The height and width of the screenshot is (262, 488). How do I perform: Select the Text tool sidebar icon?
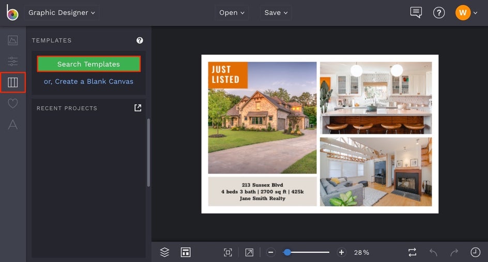(x=13, y=124)
